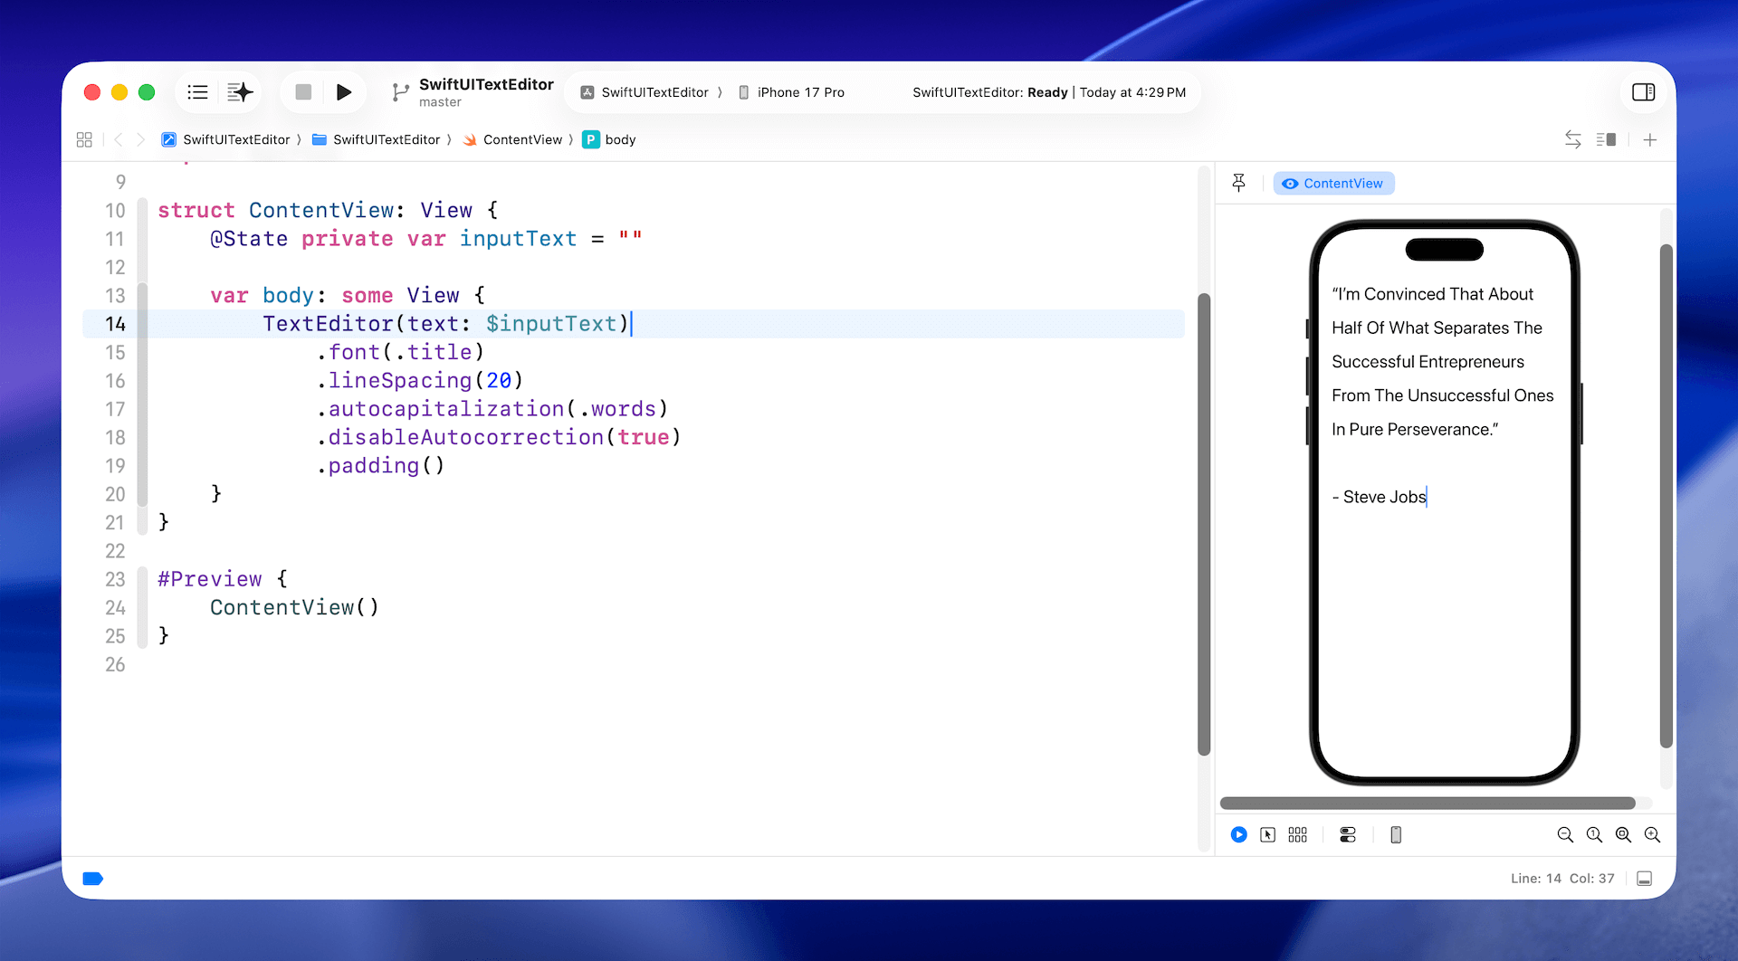The image size is (1738, 961).
Task: Run the app using the Play button
Action: 344,91
